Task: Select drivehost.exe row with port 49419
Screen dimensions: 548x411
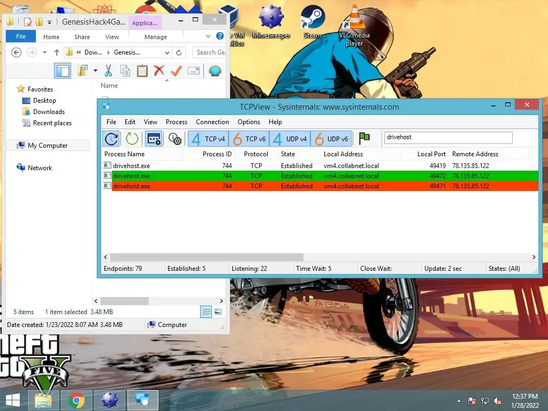Action: 320,166
